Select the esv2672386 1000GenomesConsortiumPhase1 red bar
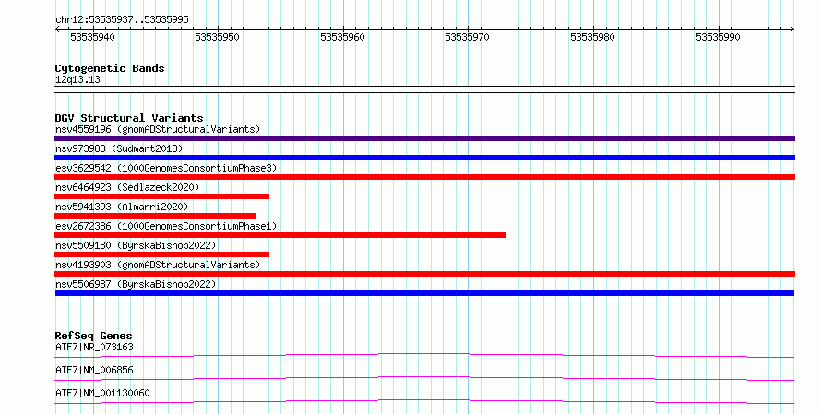The width and height of the screenshot is (821, 414). tap(280, 235)
